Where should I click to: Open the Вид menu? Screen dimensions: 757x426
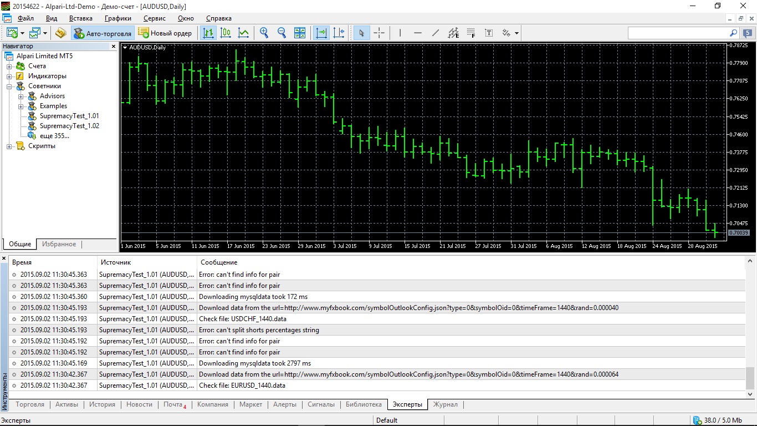point(52,18)
